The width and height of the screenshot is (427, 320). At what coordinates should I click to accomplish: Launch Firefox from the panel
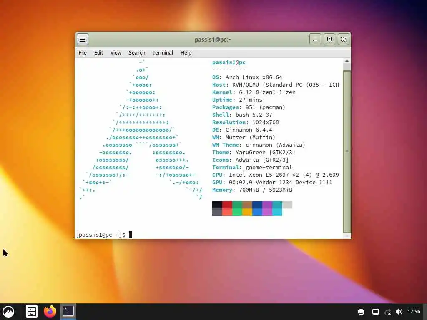[x=50, y=312]
